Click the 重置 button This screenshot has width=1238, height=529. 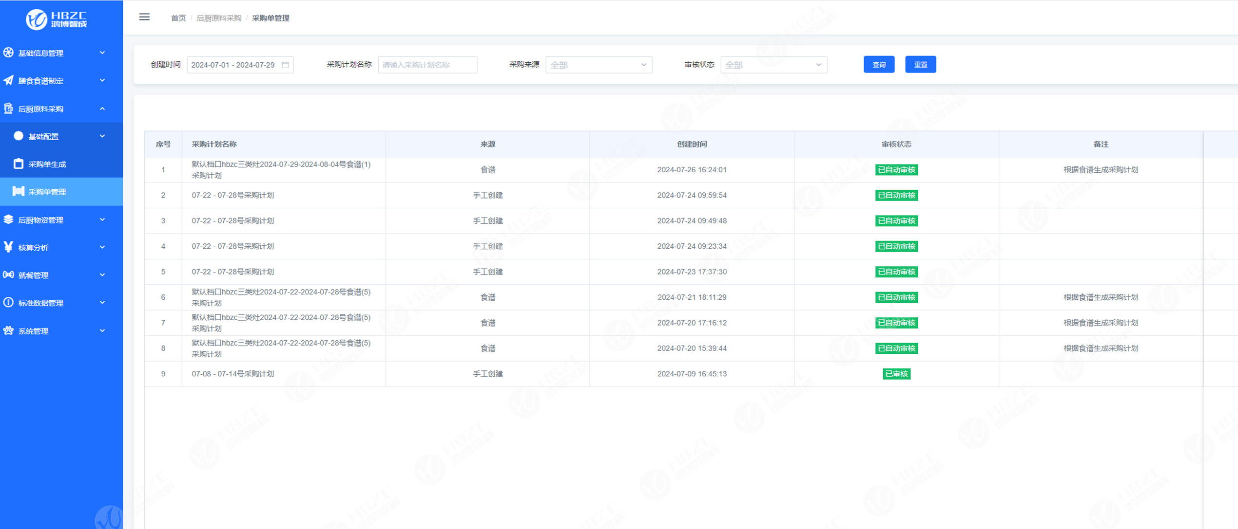(x=920, y=64)
